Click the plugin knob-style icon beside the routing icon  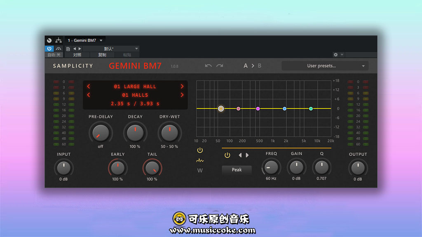[49, 40]
